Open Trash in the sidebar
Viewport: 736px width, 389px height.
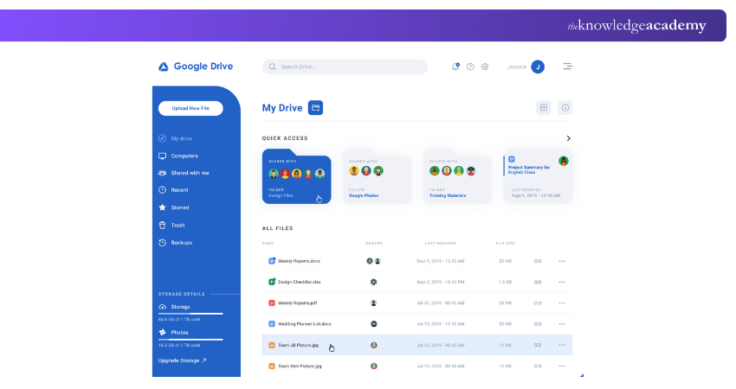pos(171,226)
